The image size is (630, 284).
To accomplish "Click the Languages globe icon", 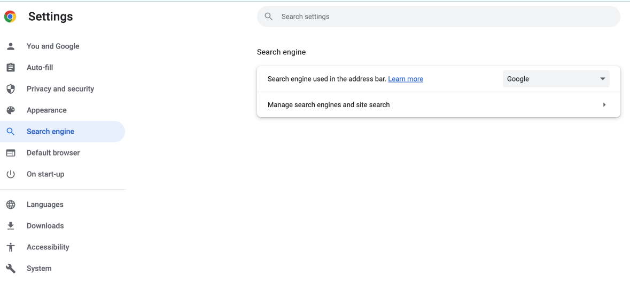I will 11,204.
